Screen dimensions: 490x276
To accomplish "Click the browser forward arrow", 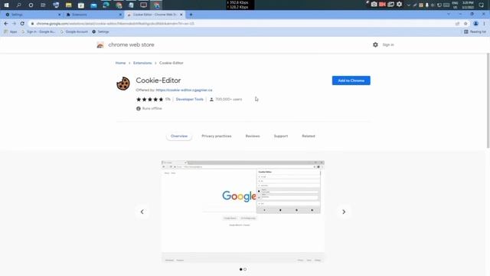I will pos(14,24).
